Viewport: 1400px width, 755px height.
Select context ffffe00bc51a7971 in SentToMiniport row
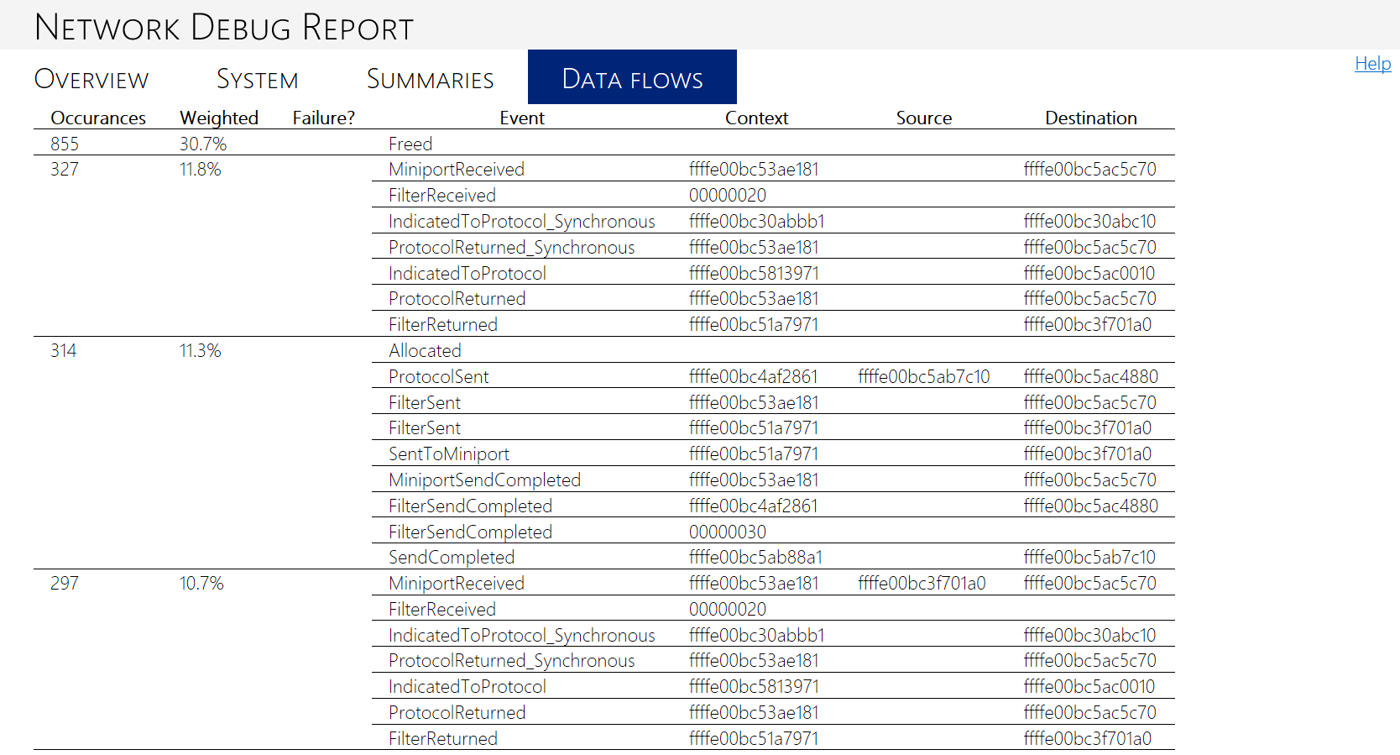click(x=754, y=454)
